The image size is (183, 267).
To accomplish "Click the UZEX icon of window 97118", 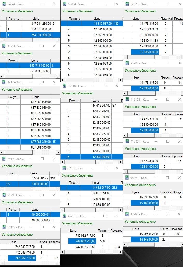I will coord(64,86).
